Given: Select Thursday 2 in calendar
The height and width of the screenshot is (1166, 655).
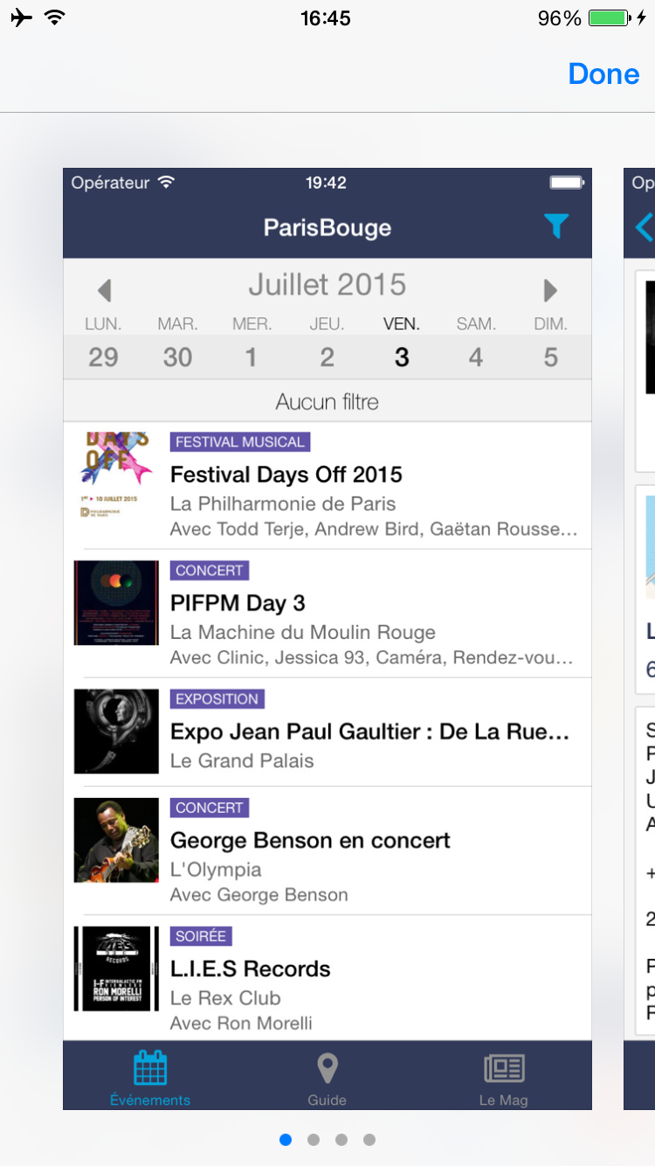Looking at the screenshot, I should pyautogui.click(x=327, y=357).
